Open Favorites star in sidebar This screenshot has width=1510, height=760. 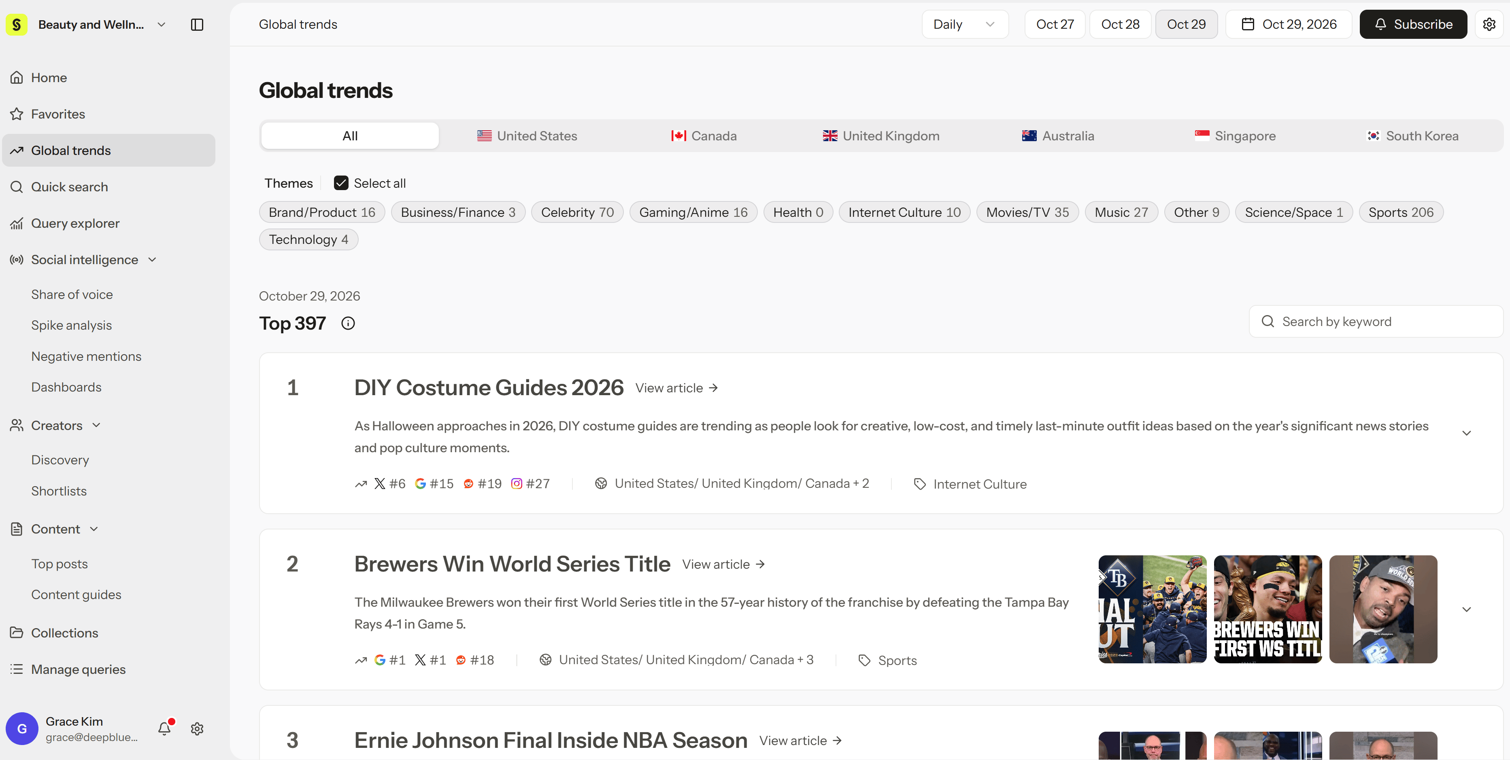[x=17, y=114]
